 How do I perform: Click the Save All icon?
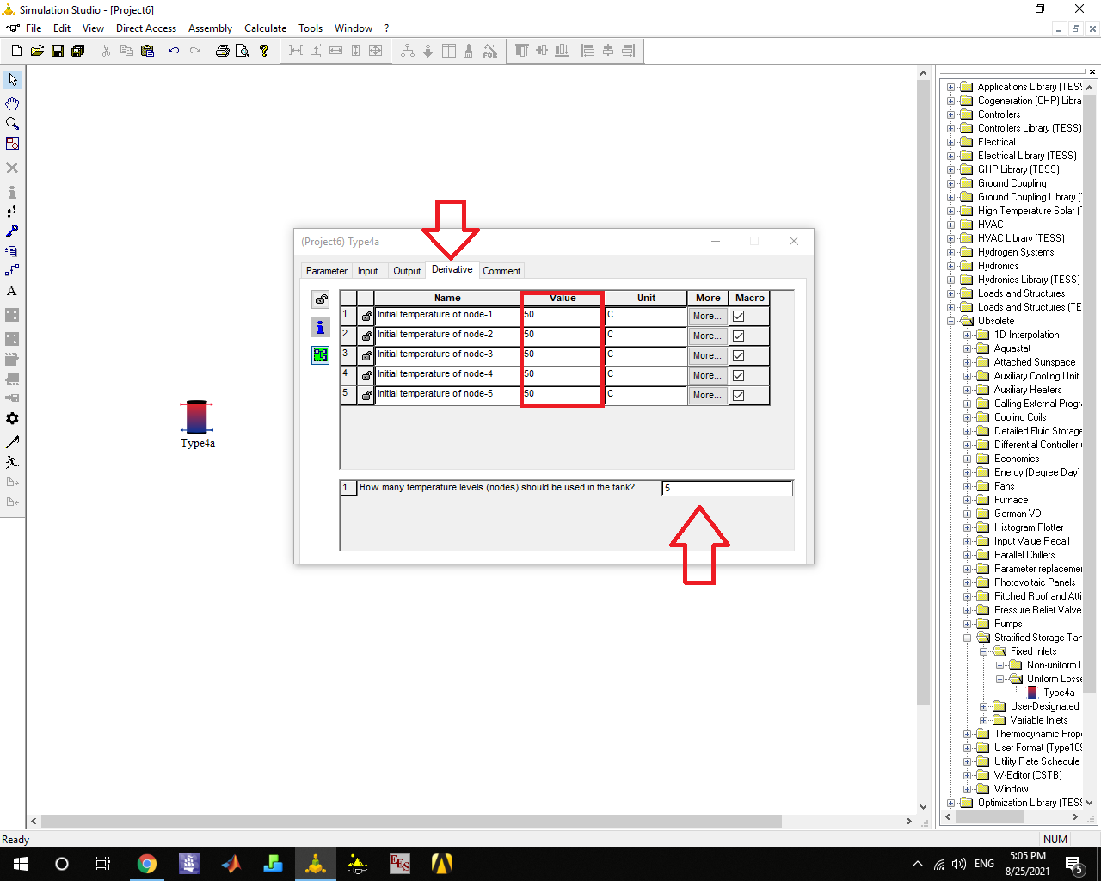pyautogui.click(x=78, y=51)
